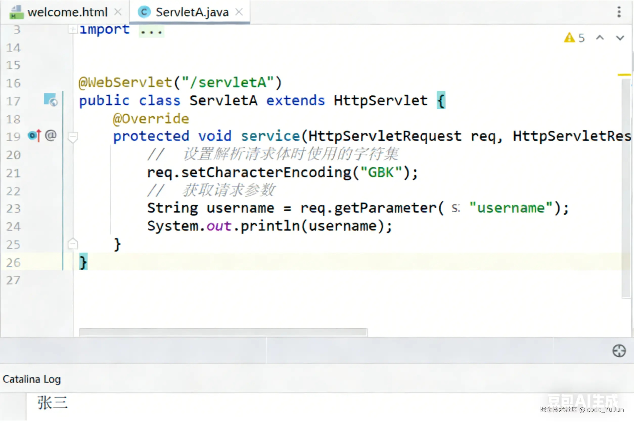The width and height of the screenshot is (634, 423).
Task: Open the Catalina Log tab
Action: point(32,379)
